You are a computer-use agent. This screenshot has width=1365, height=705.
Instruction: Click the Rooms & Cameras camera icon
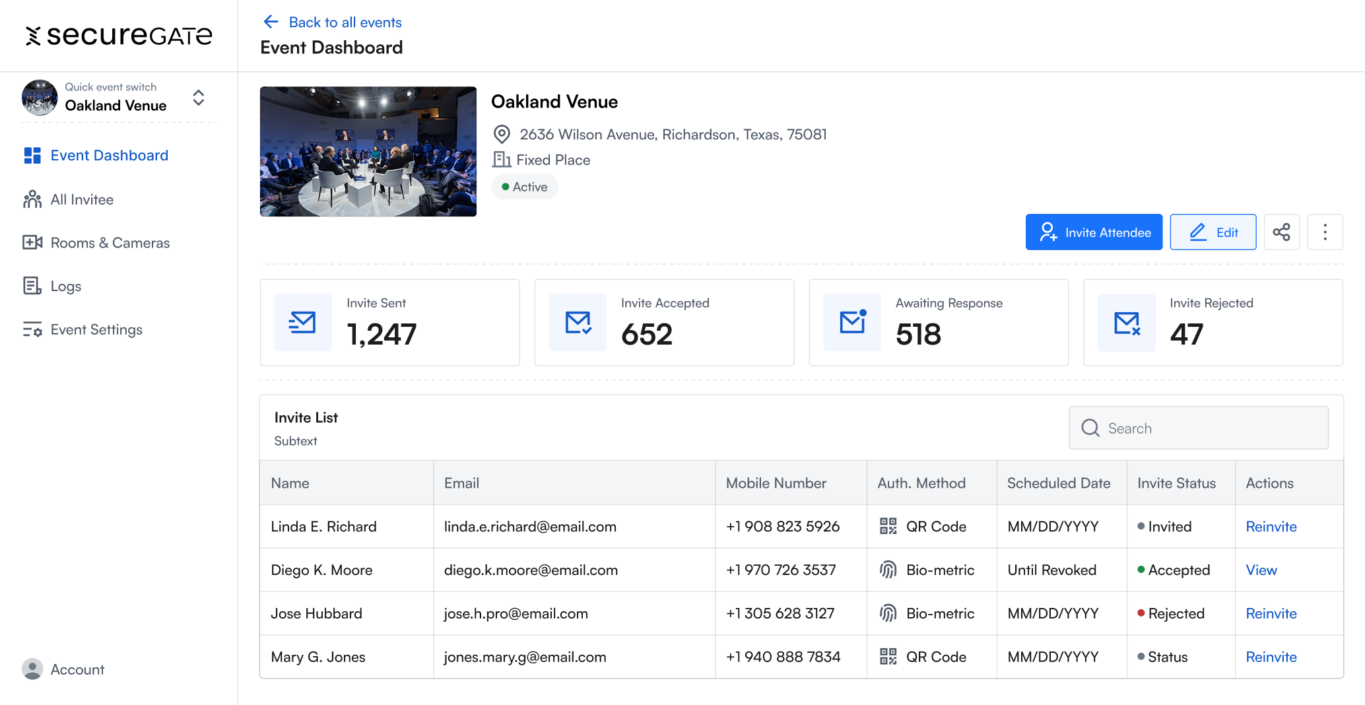(32, 242)
